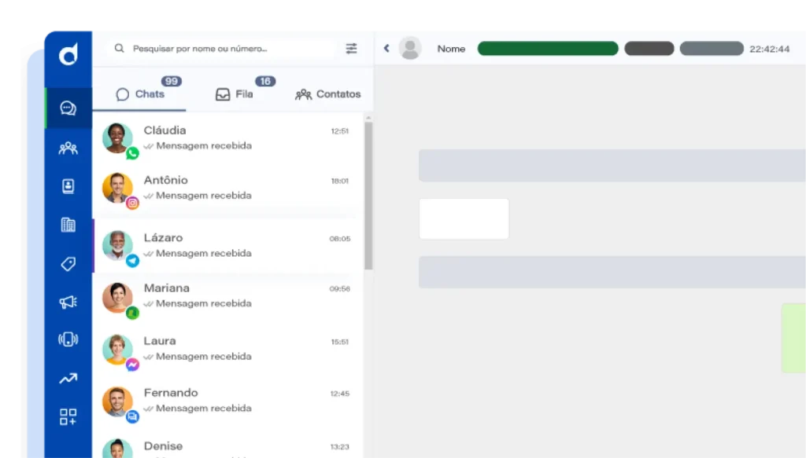Click the back chevron beside Nome avatar
806x458 pixels.
coord(386,49)
